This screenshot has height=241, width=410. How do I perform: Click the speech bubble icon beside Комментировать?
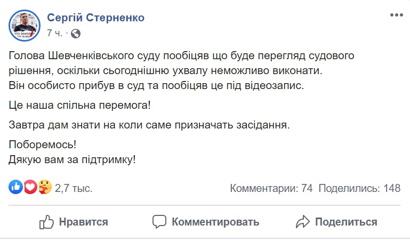click(x=159, y=222)
